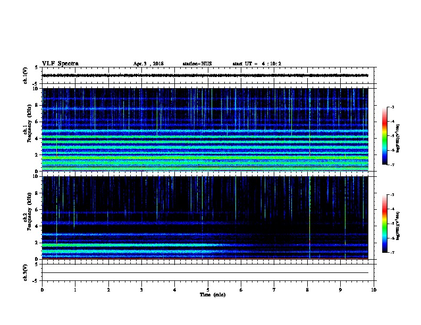
Task: Select the date text "Apr. 3, 2018"
Action: (148, 64)
